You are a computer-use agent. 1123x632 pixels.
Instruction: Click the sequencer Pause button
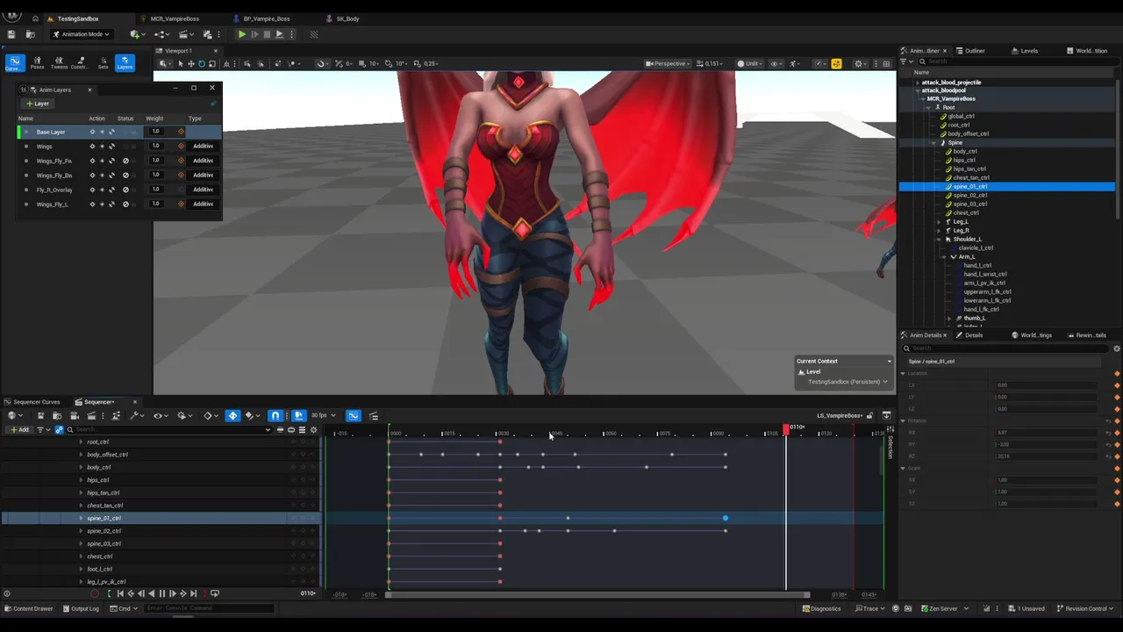click(x=161, y=594)
